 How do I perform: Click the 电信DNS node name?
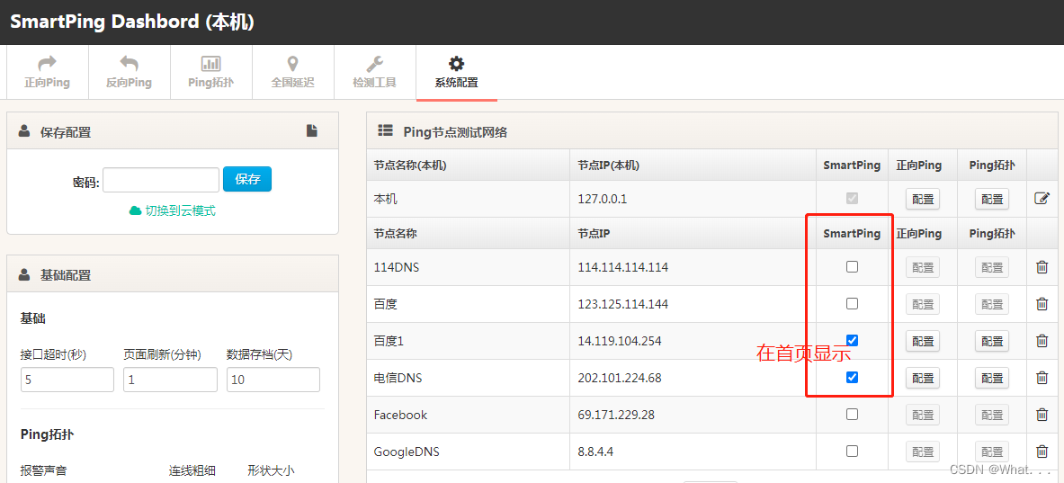[x=398, y=378]
